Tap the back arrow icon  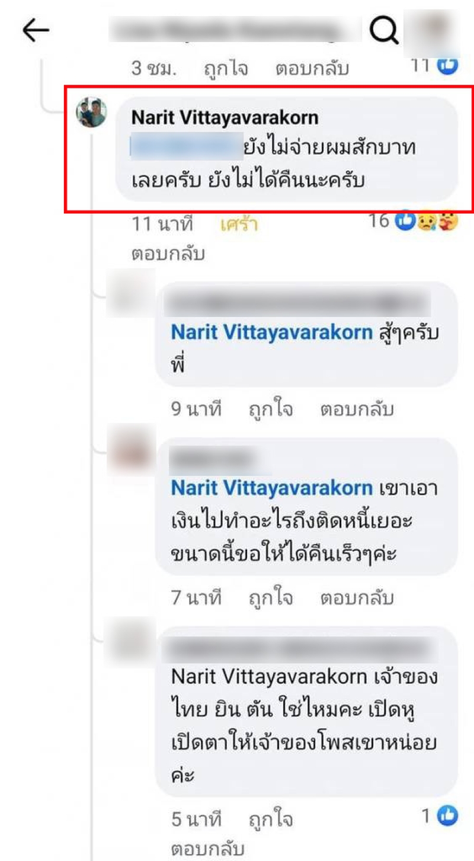click(x=36, y=31)
